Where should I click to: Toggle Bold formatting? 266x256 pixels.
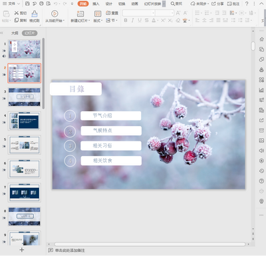[126, 21]
